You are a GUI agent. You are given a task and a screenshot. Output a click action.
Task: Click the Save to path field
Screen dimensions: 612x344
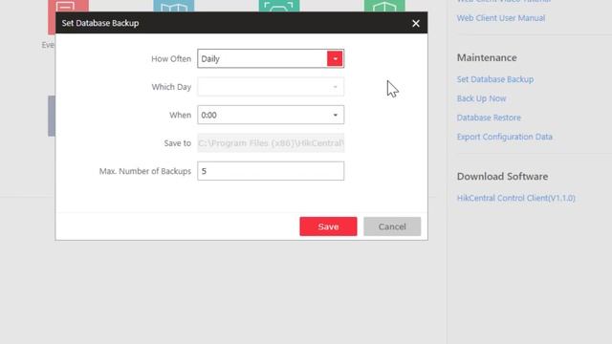[271, 143]
